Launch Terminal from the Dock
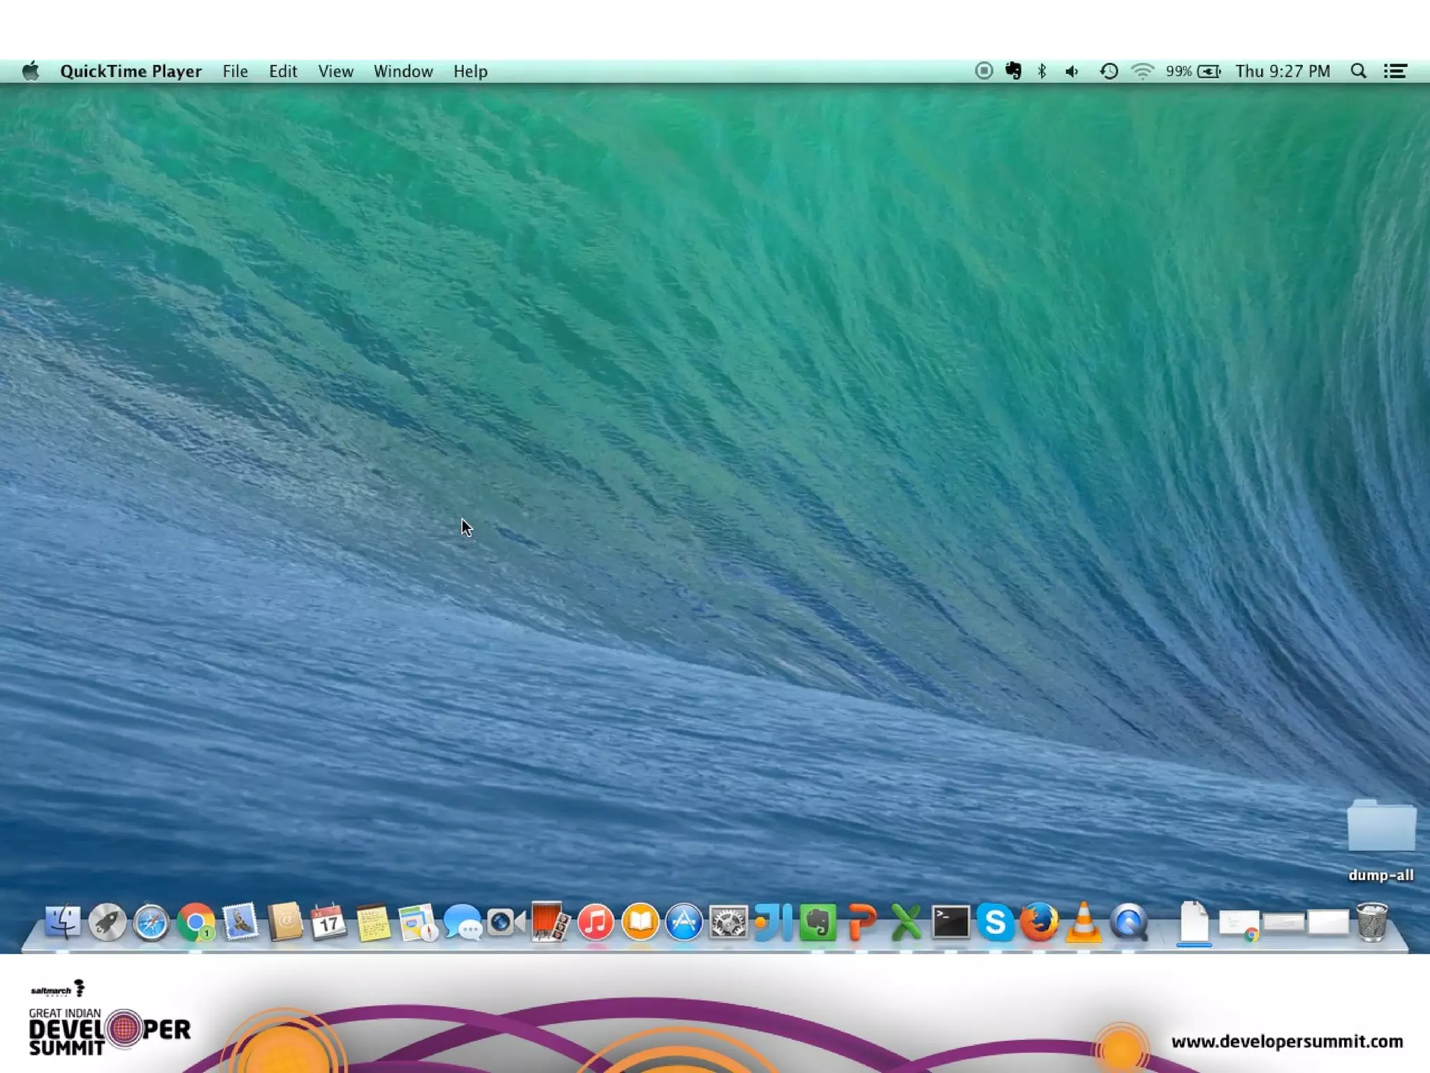Image resolution: width=1430 pixels, height=1073 pixels. click(x=950, y=922)
